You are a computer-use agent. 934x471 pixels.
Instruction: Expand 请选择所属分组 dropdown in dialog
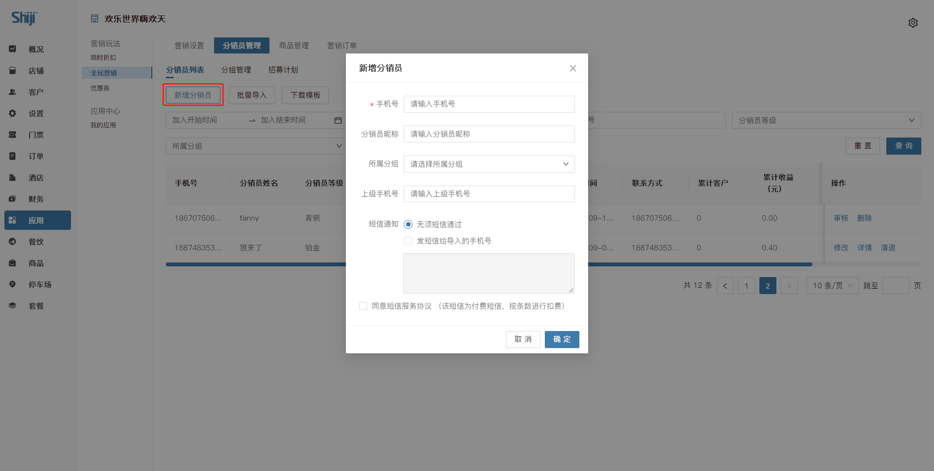click(489, 164)
